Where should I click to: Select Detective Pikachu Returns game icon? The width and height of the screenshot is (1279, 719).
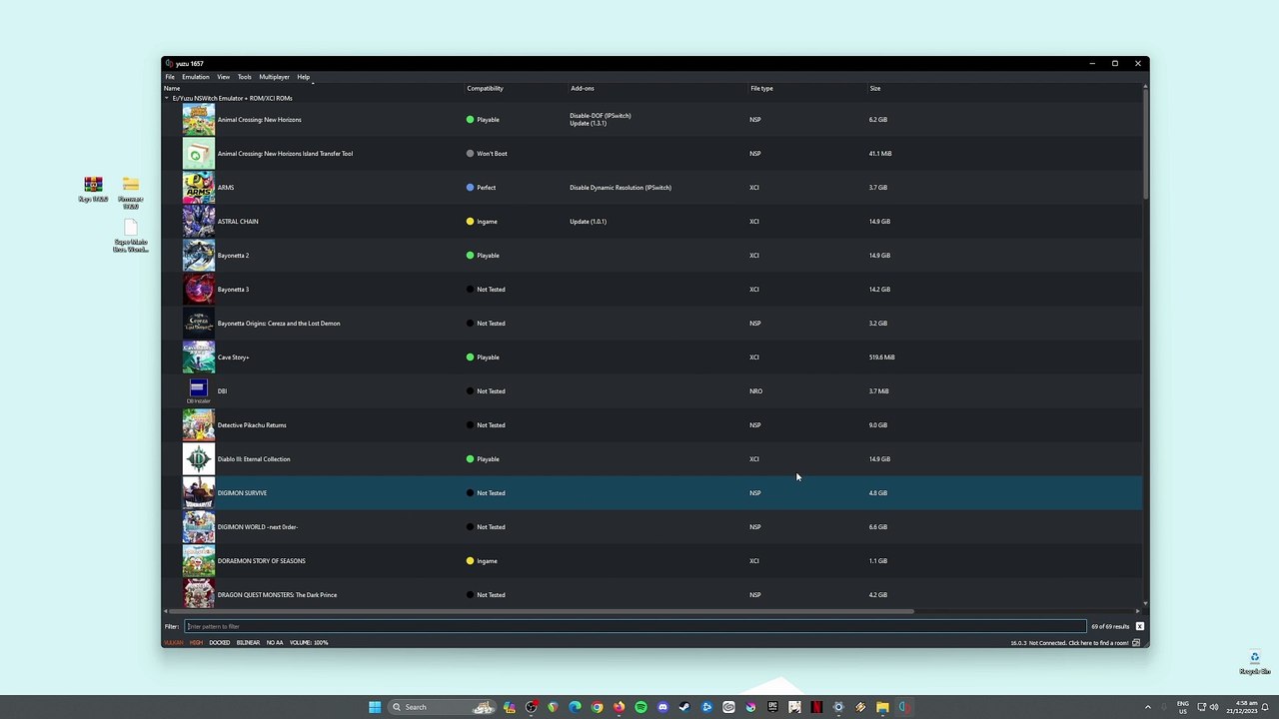point(198,425)
